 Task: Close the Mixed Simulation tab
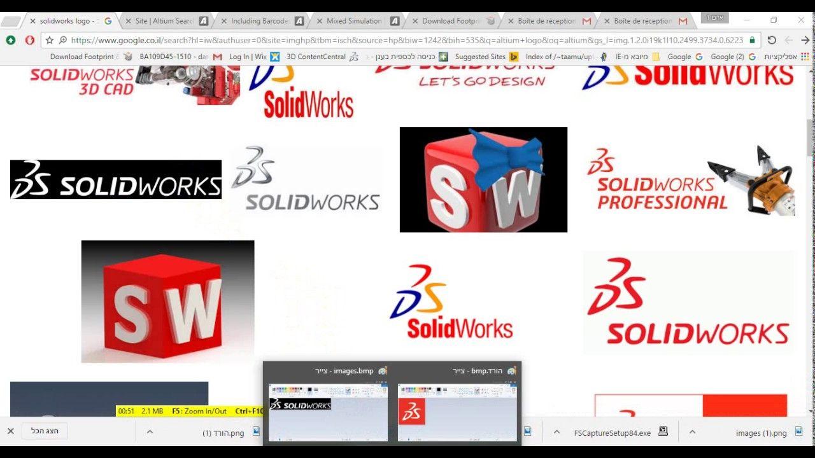pyautogui.click(x=320, y=21)
